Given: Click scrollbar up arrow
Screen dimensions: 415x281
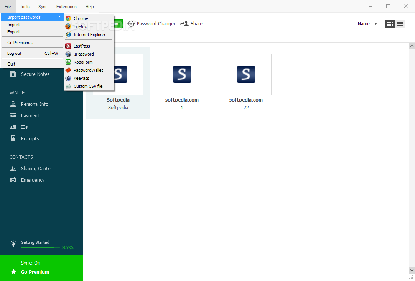Looking at the screenshot, I should point(412,46).
